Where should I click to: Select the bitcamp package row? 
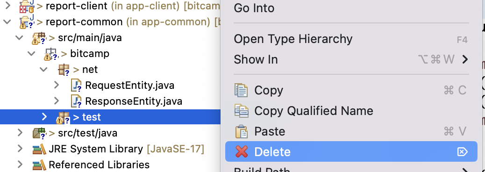click(x=110, y=54)
